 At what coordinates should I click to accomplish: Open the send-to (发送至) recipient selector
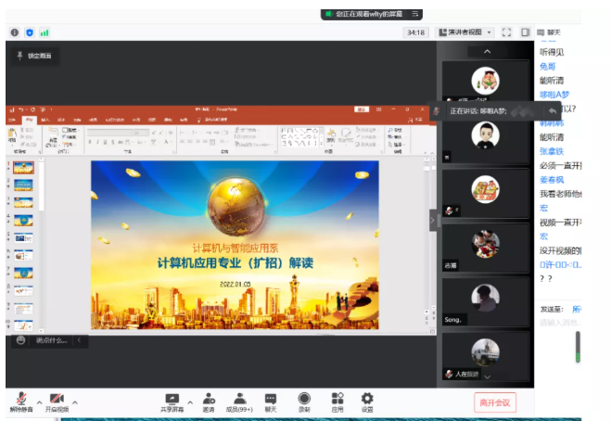[x=577, y=310]
